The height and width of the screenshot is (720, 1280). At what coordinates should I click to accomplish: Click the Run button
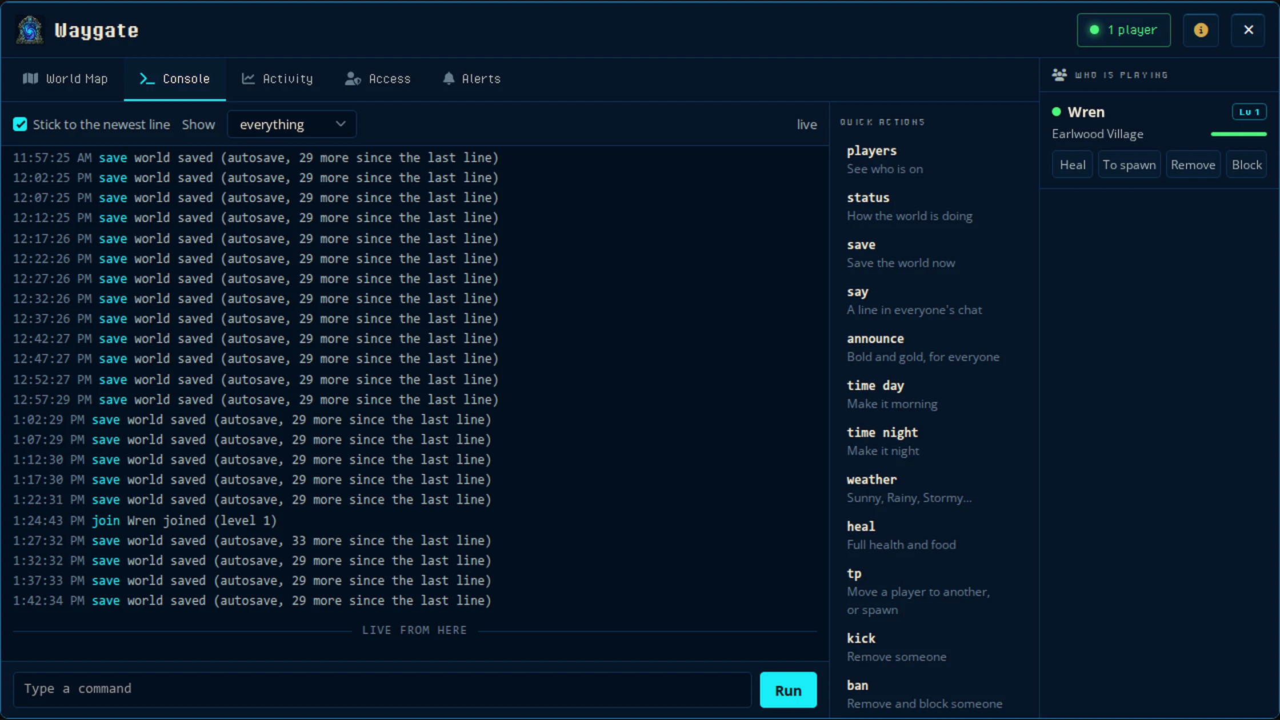(788, 690)
